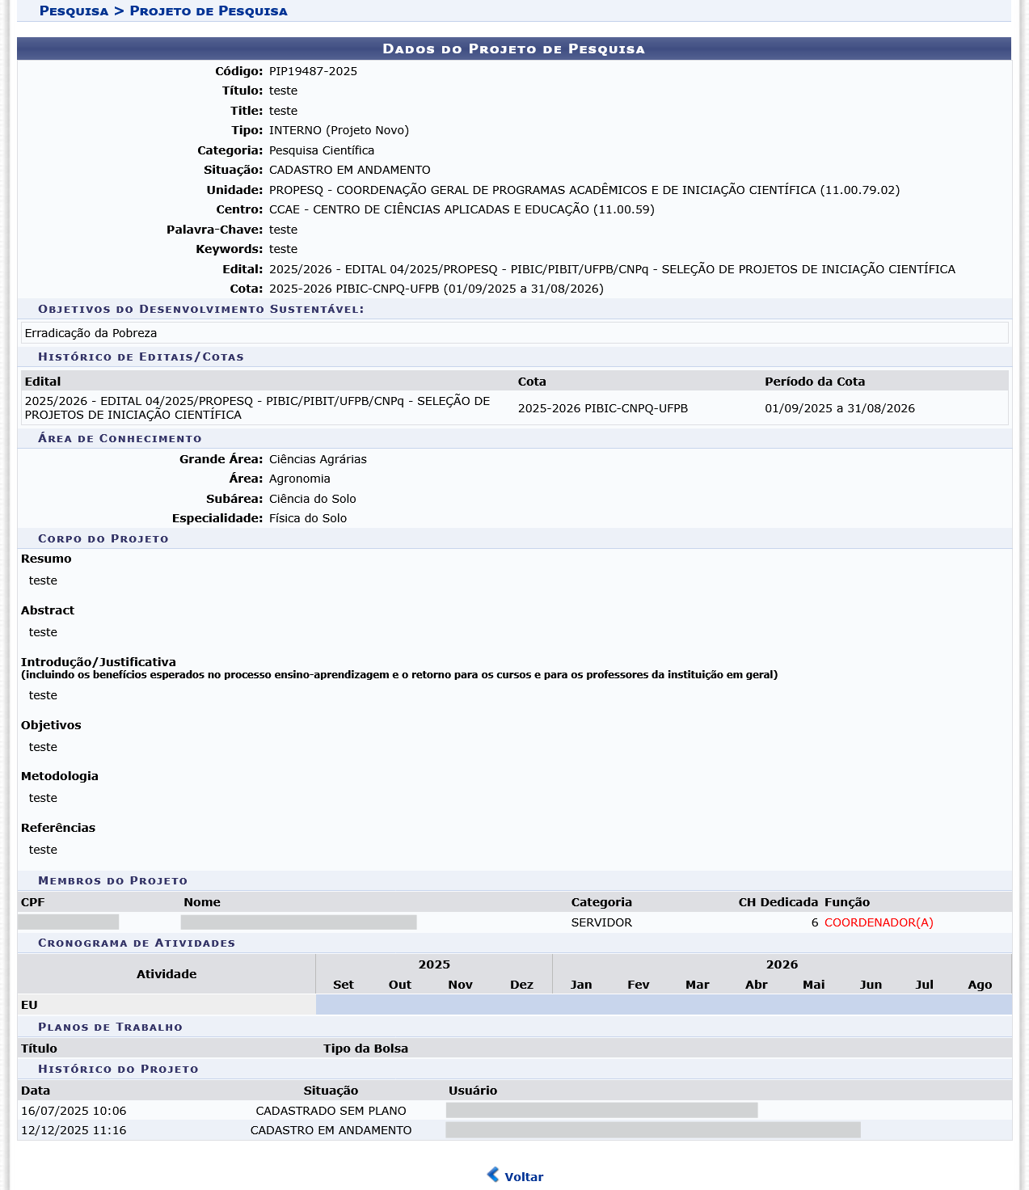Click the blue back arrow icon beside Voltar

(x=493, y=1175)
